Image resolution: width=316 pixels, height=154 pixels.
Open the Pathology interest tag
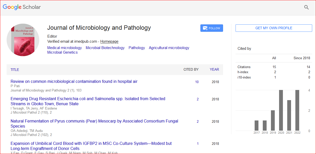coord(136,48)
